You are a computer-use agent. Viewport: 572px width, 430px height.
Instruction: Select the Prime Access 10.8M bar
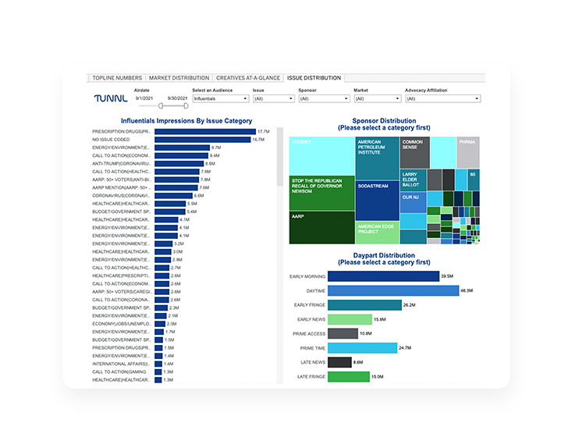[x=343, y=333]
